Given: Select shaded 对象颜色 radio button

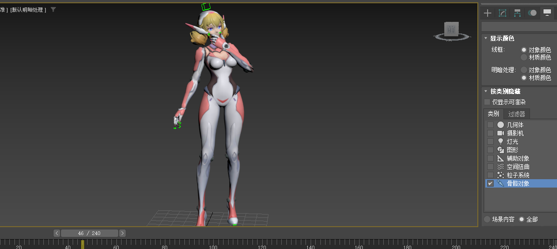Looking at the screenshot, I should pos(523,70).
